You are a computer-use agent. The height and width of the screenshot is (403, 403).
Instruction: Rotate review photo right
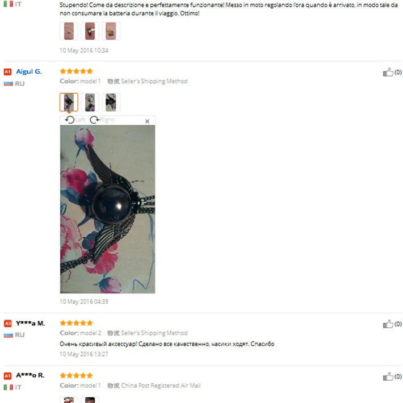[102, 120]
